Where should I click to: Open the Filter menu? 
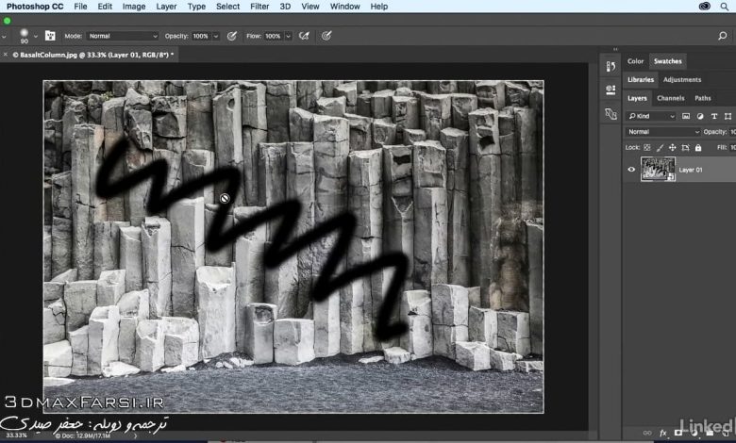point(259,7)
